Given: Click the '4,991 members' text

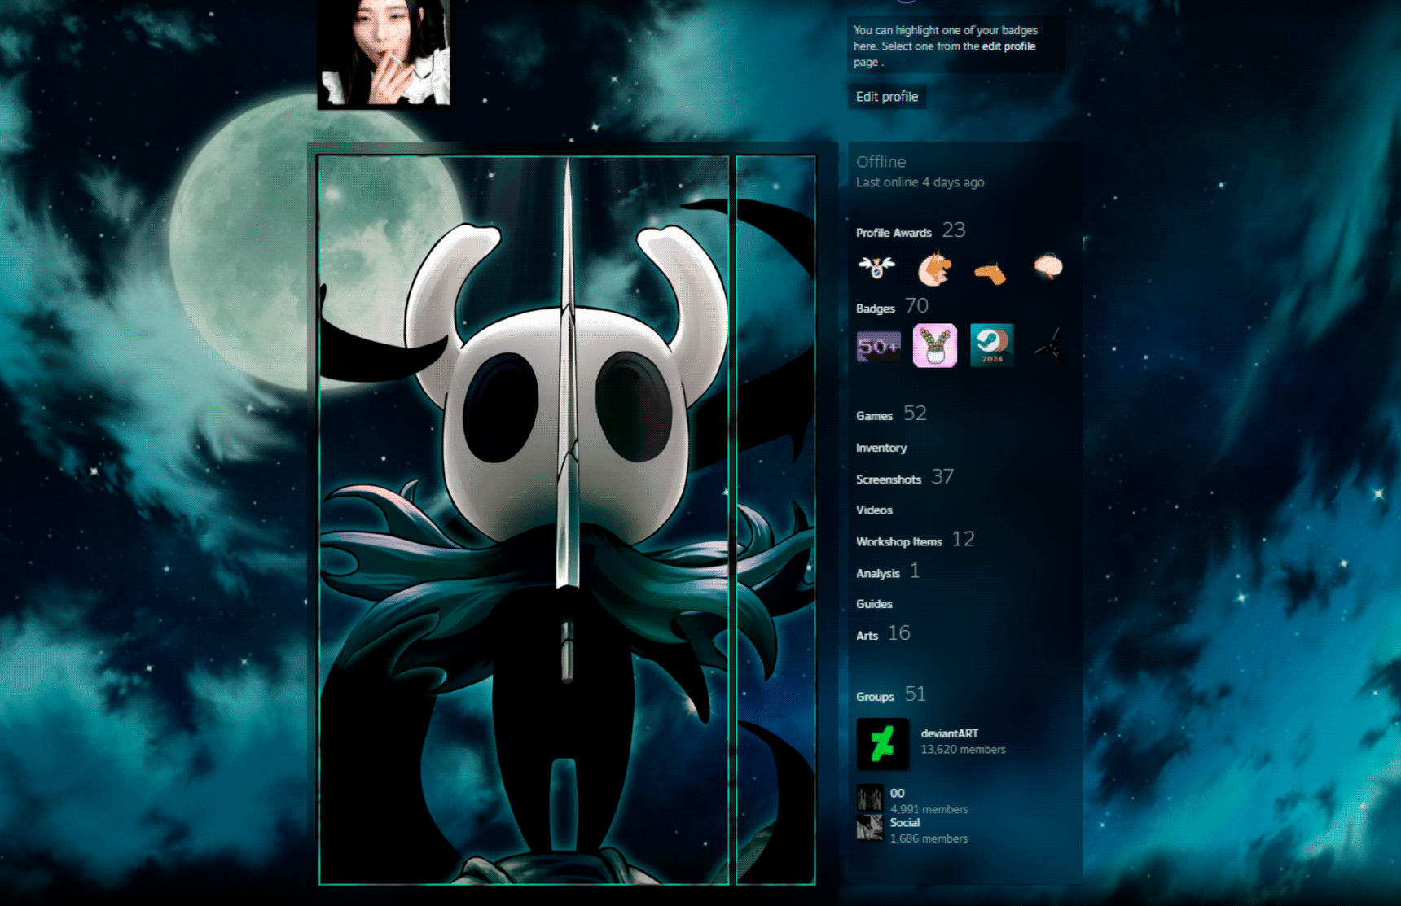Looking at the screenshot, I should (929, 809).
